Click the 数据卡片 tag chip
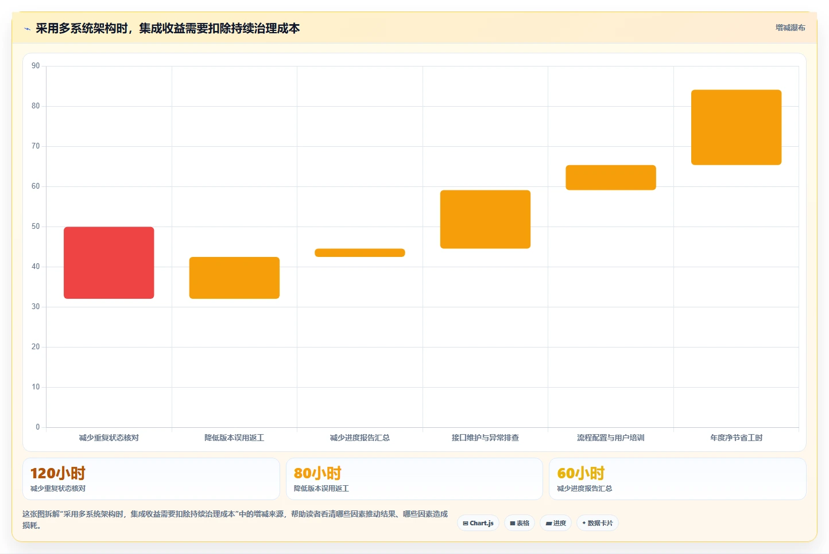The height and width of the screenshot is (554, 829). 597,523
